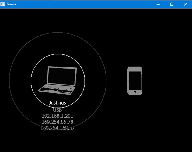Select the smartphone device icon
This screenshot has height=152, width=192.
point(135,81)
